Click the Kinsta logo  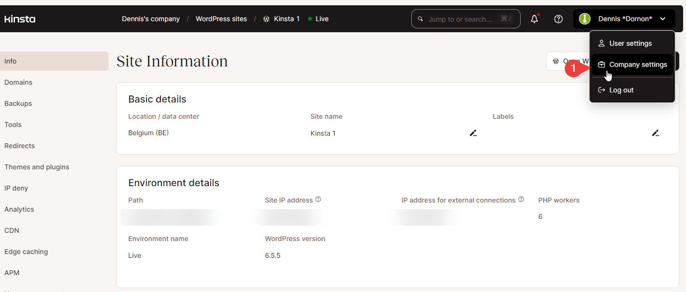tap(19, 19)
